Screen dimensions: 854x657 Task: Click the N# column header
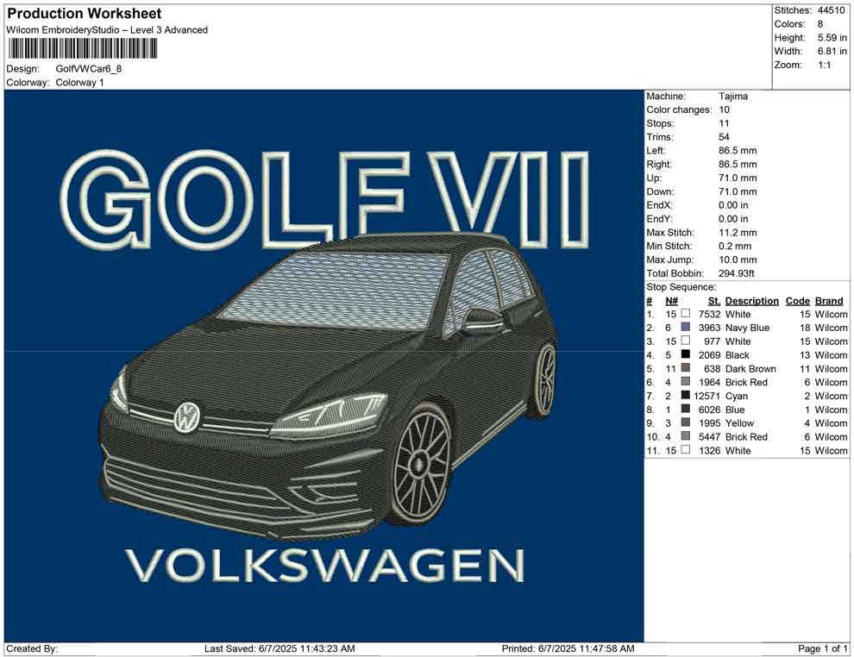point(671,301)
